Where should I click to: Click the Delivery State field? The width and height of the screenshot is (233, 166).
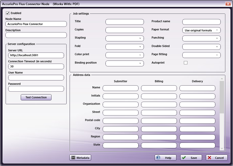pyautogui.click(x=197, y=145)
